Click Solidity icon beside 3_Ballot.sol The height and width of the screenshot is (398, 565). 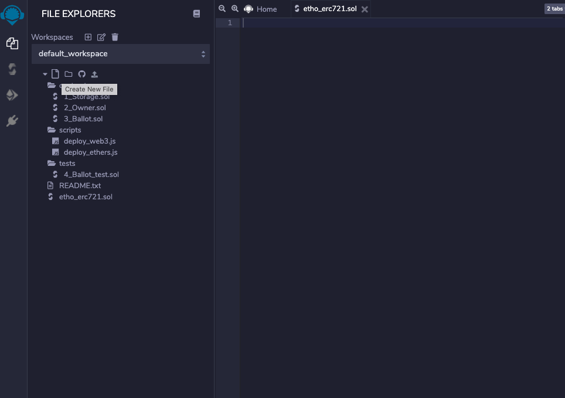(55, 118)
